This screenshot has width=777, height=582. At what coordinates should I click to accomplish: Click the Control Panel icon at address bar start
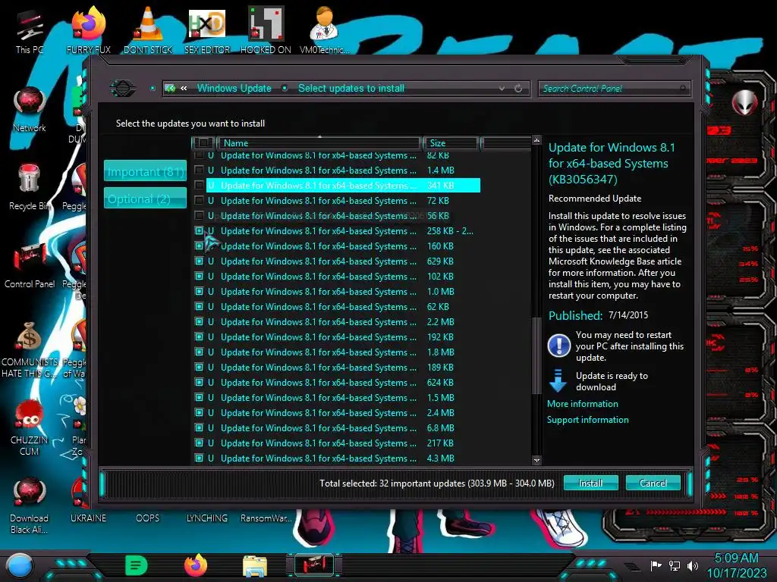(x=171, y=89)
